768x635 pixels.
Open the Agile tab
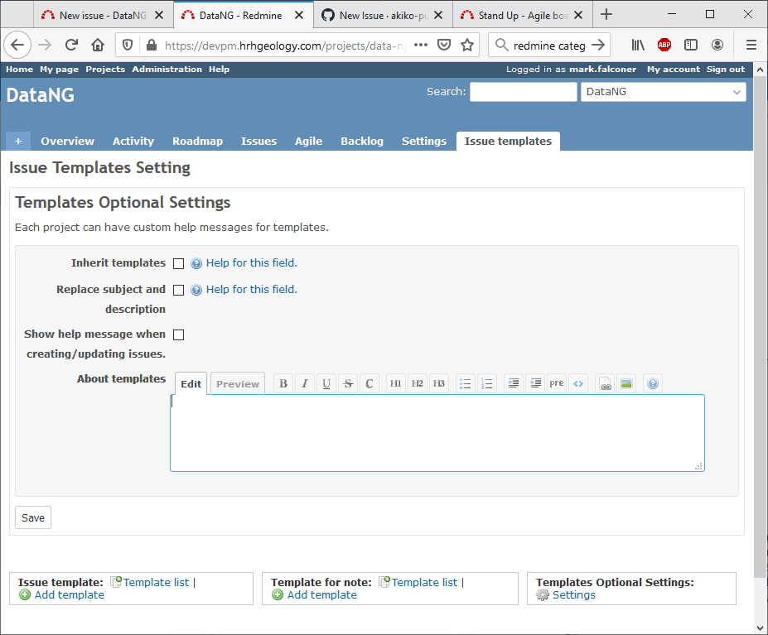coord(308,141)
